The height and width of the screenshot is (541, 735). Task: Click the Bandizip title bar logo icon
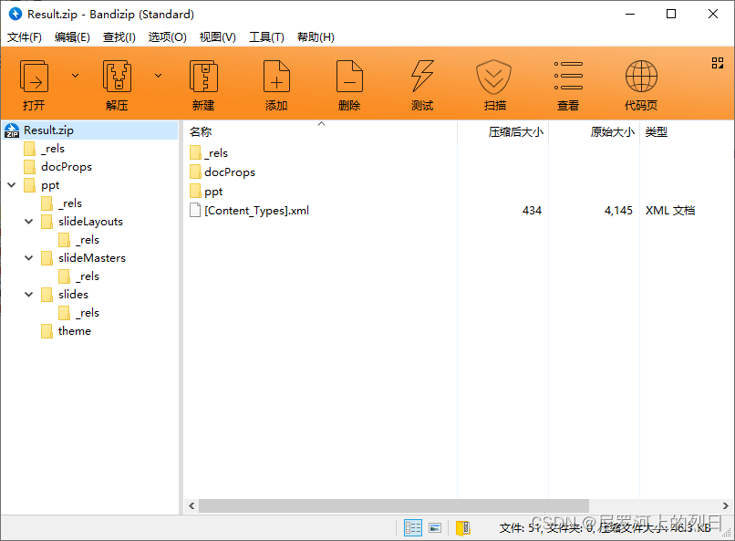click(x=15, y=14)
